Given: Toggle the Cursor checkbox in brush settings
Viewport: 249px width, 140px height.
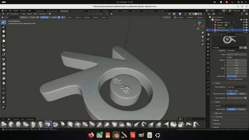Looking at the screenshot, I should pyautogui.click(x=216, y=113).
